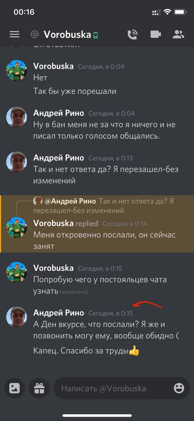Open the emoji picker in message box

[x=179, y=388]
